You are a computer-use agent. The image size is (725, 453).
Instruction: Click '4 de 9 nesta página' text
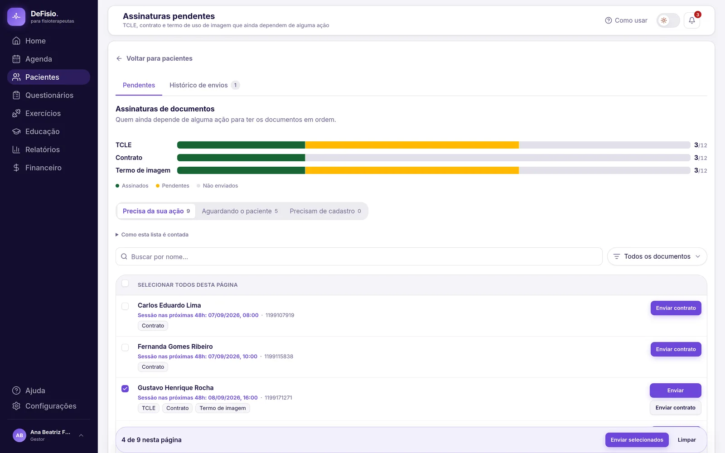click(x=151, y=440)
